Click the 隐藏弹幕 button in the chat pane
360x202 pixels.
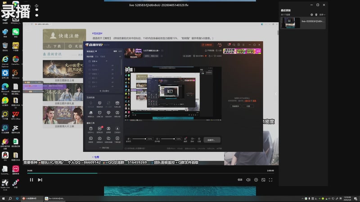235,106
